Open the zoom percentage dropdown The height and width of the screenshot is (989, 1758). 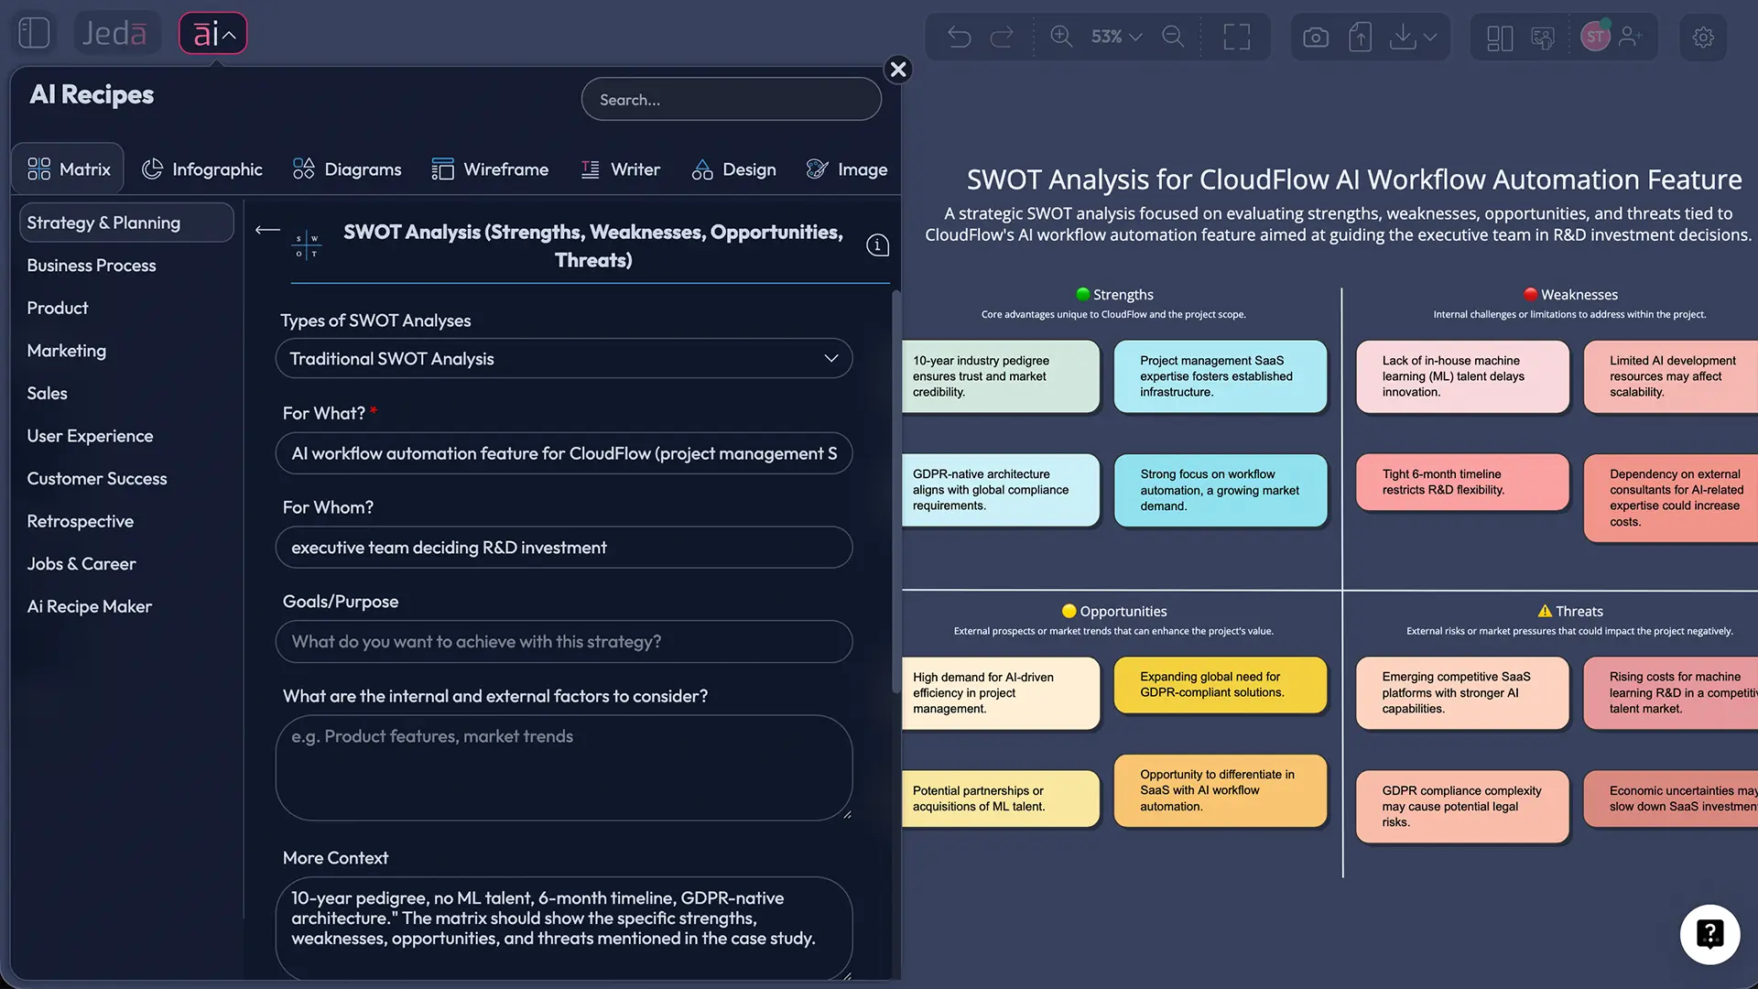point(1114,37)
